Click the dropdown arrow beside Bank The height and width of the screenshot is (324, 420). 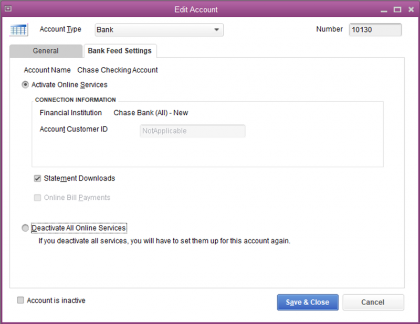pyautogui.click(x=217, y=30)
